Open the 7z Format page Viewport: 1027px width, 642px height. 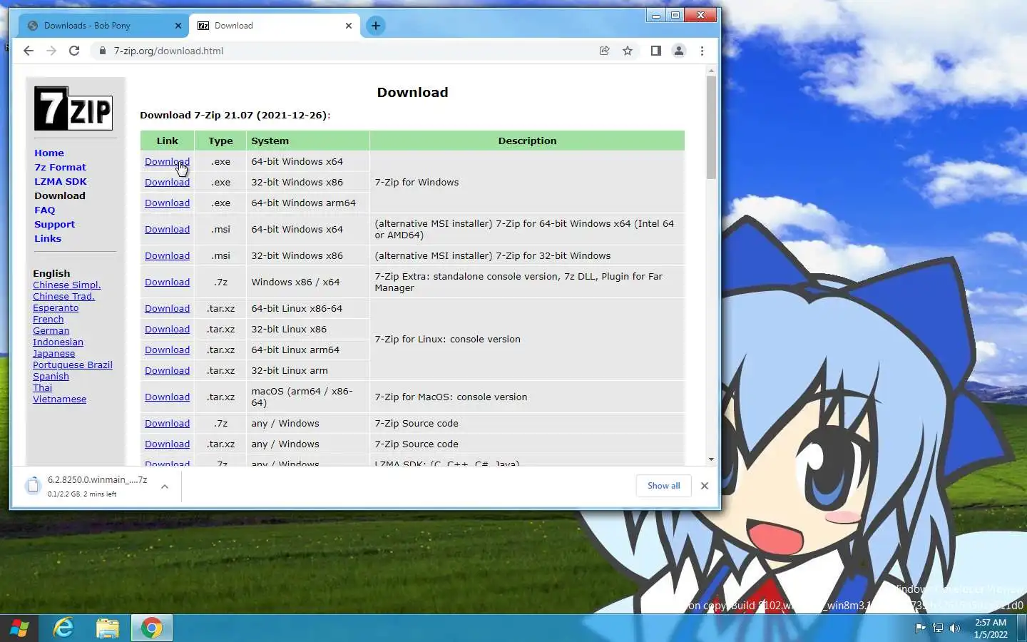point(60,167)
